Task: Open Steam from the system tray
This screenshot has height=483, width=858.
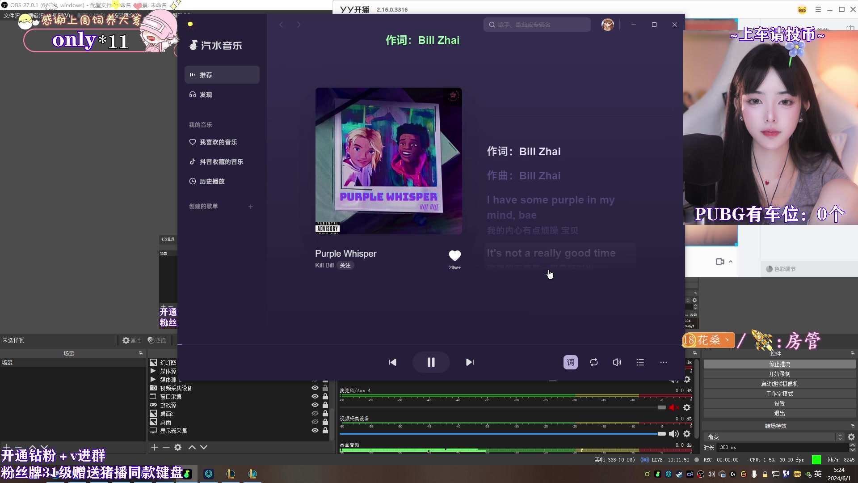Action: click(x=679, y=474)
